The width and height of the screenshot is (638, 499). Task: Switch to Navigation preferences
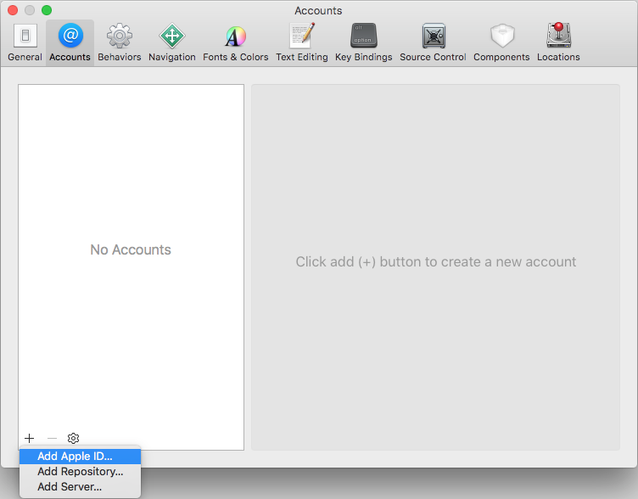(172, 42)
